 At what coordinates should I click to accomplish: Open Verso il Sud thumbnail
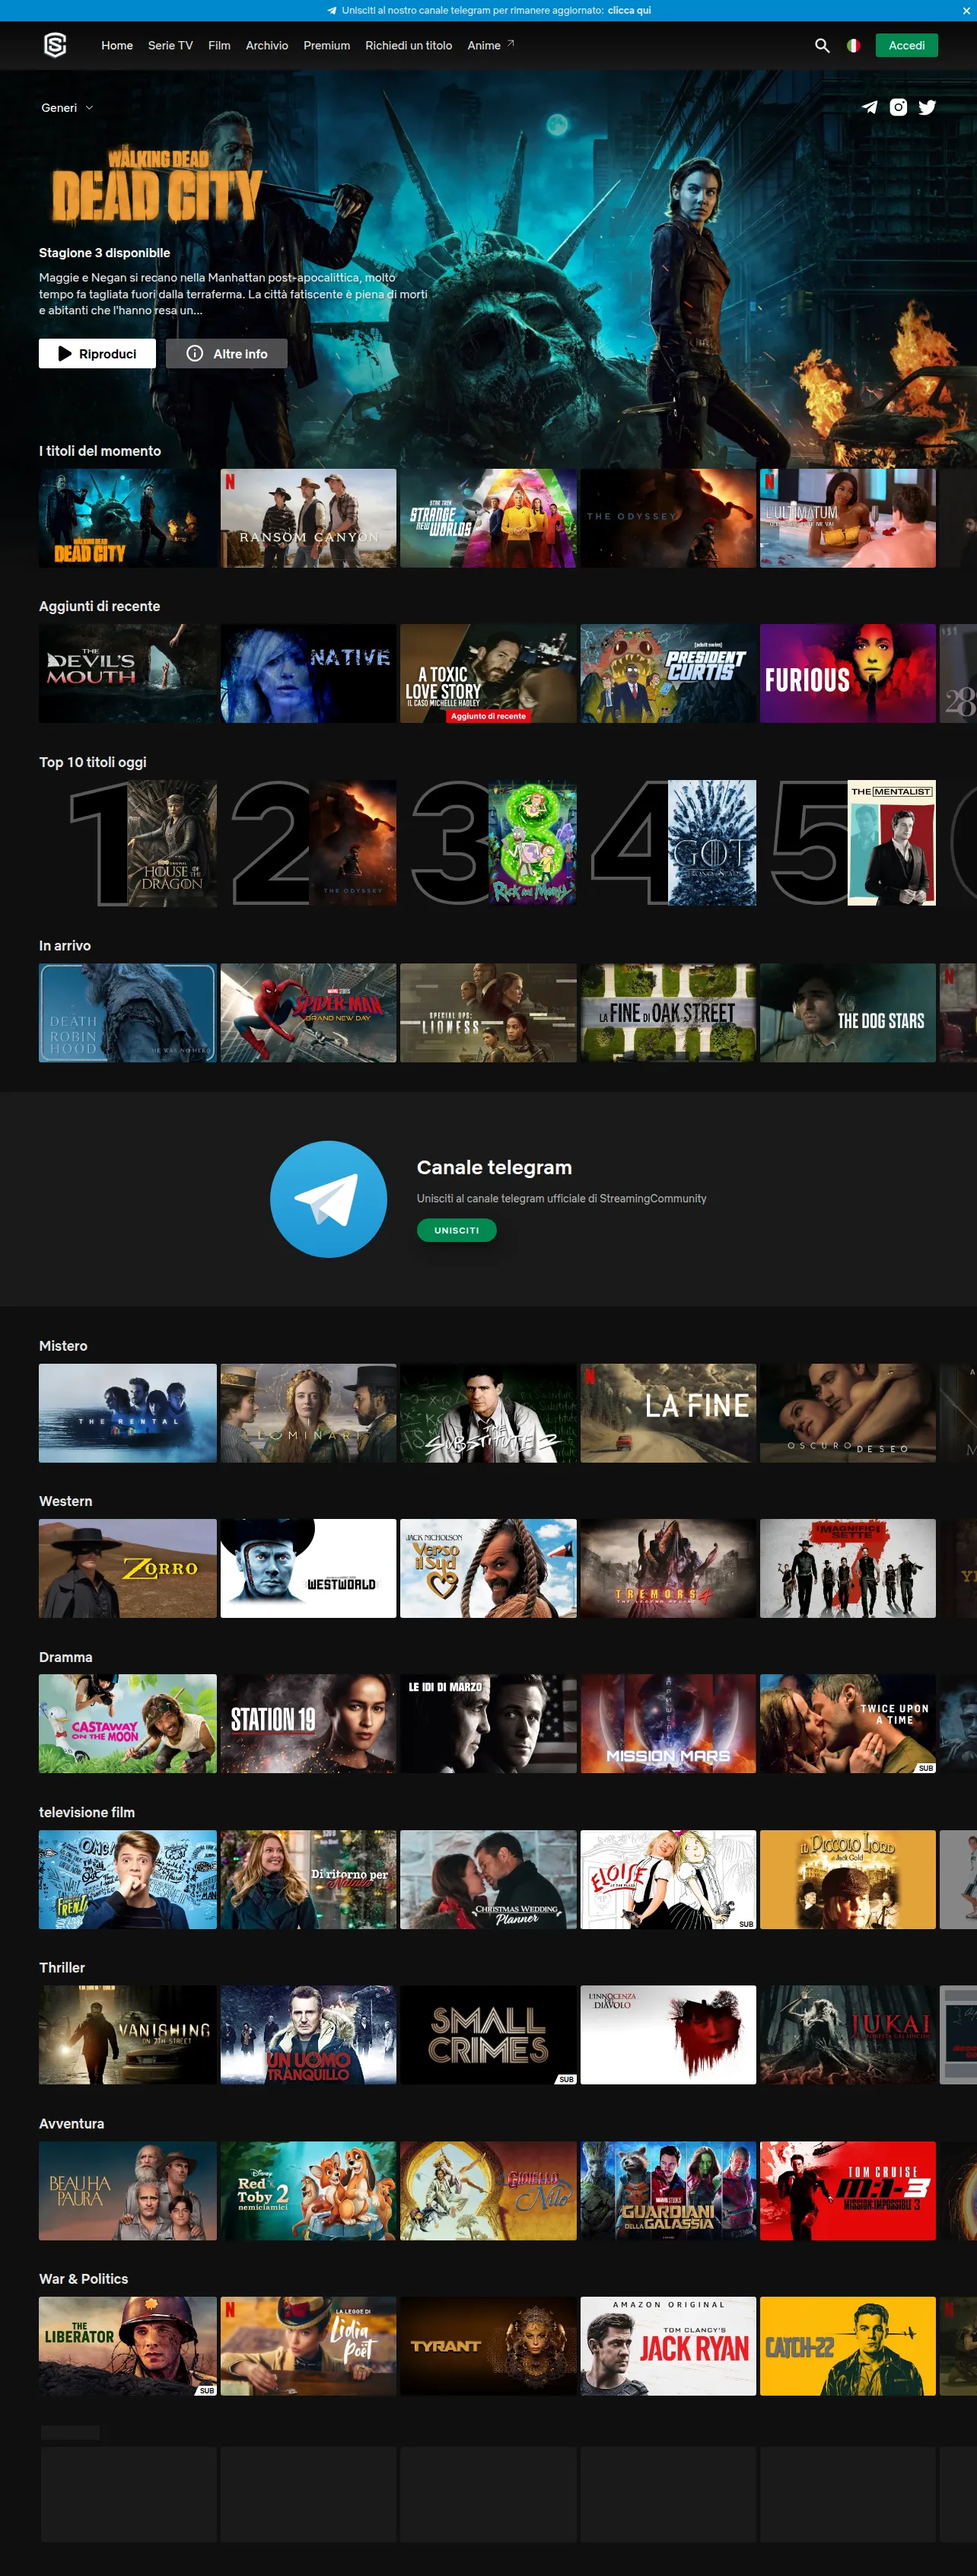click(488, 1567)
